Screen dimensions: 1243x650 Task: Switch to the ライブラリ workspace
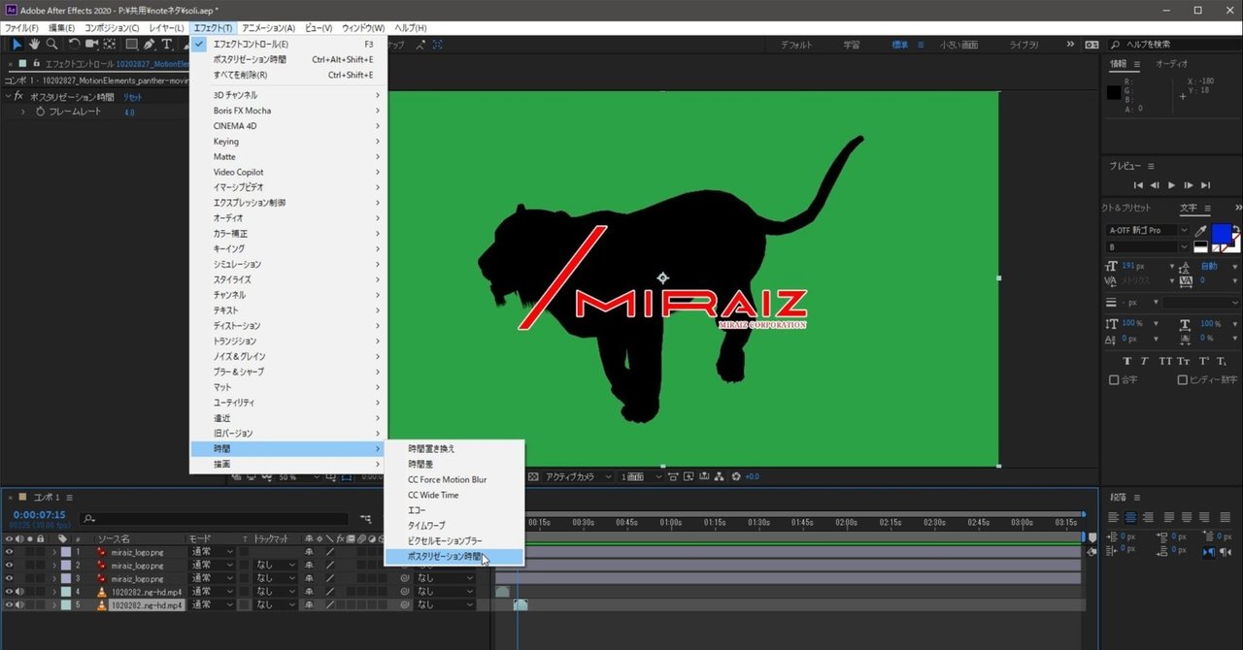tap(1024, 45)
